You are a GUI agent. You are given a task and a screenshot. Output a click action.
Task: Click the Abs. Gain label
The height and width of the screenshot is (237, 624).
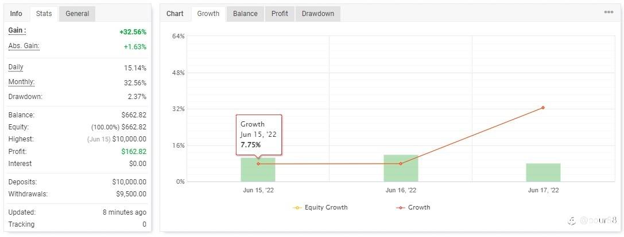(24, 46)
